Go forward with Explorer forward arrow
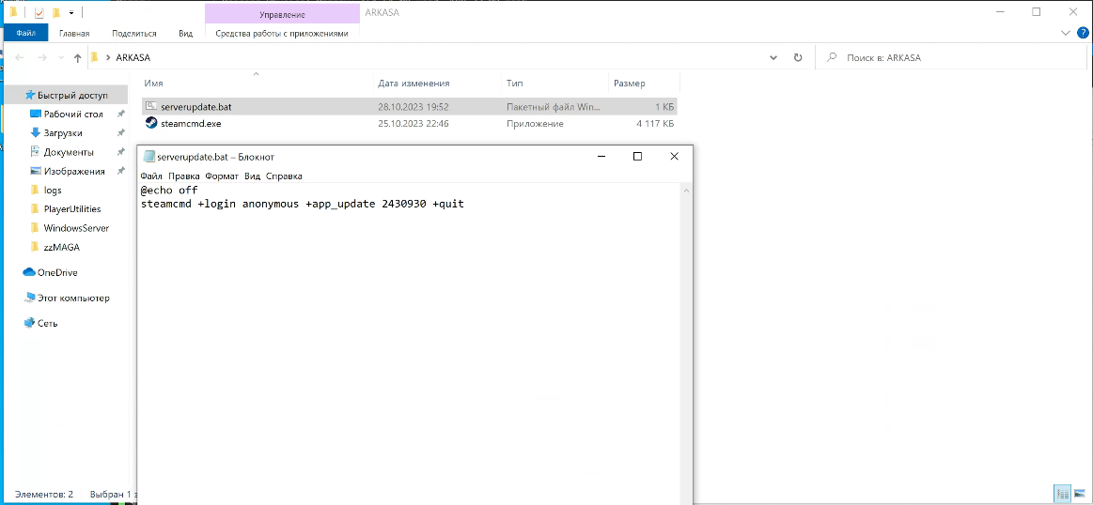Viewport: 1093px width, 505px height. pos(41,58)
